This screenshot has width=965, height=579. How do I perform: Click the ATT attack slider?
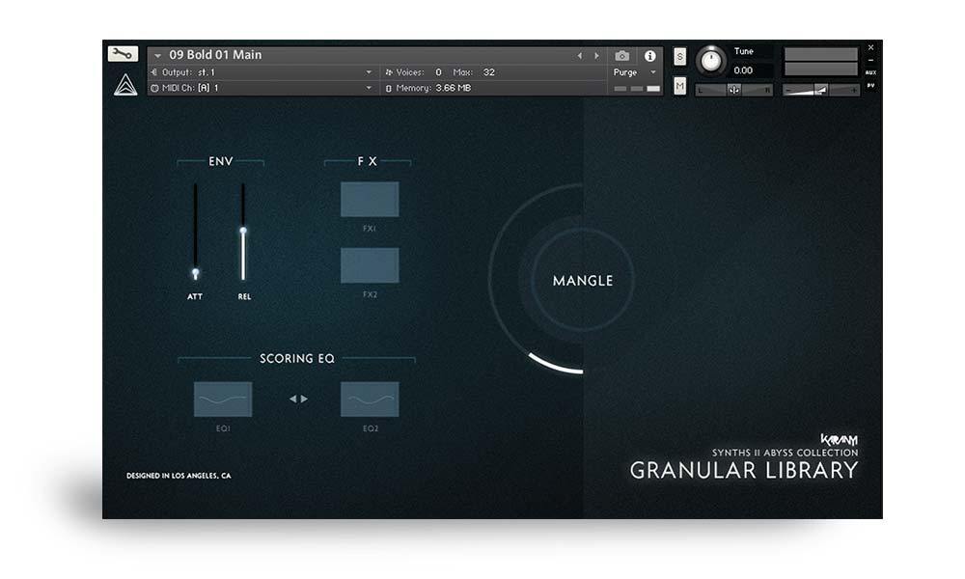tap(196, 273)
